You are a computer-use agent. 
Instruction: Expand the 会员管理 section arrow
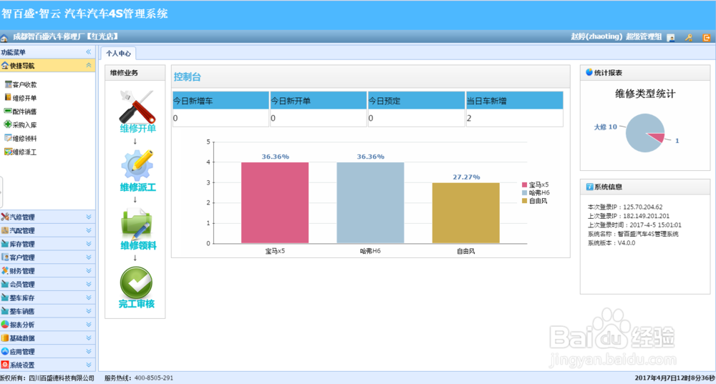click(x=89, y=284)
